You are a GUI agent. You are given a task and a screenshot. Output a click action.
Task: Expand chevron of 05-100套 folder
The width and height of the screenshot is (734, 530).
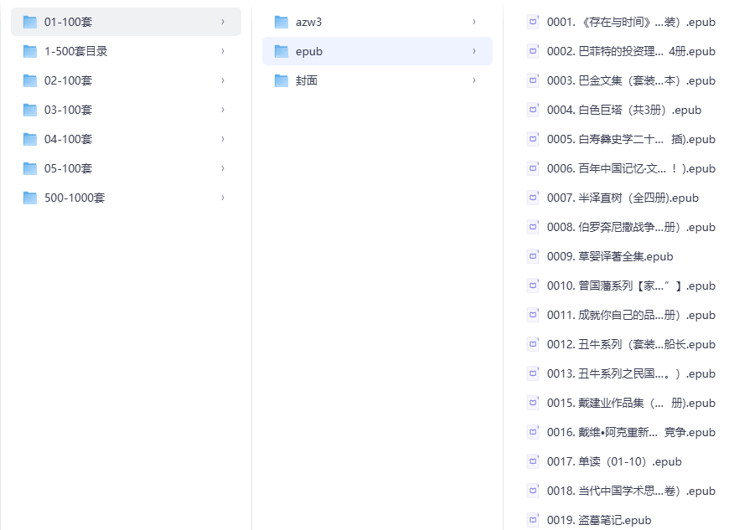pos(223,168)
